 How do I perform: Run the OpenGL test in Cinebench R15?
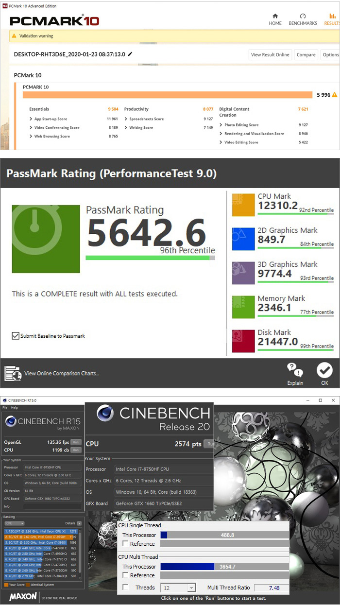(76, 442)
